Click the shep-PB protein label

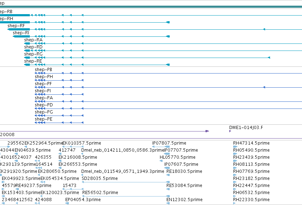click(44, 70)
